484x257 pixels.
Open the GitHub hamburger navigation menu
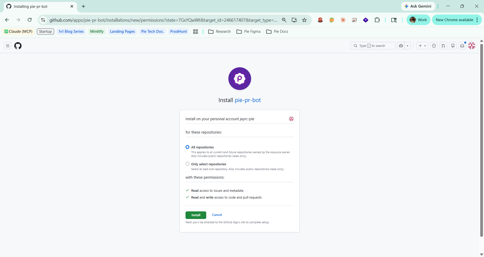point(8,46)
